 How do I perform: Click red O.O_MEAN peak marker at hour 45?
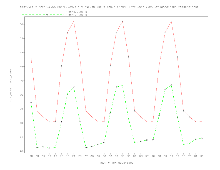pos(122,21)
